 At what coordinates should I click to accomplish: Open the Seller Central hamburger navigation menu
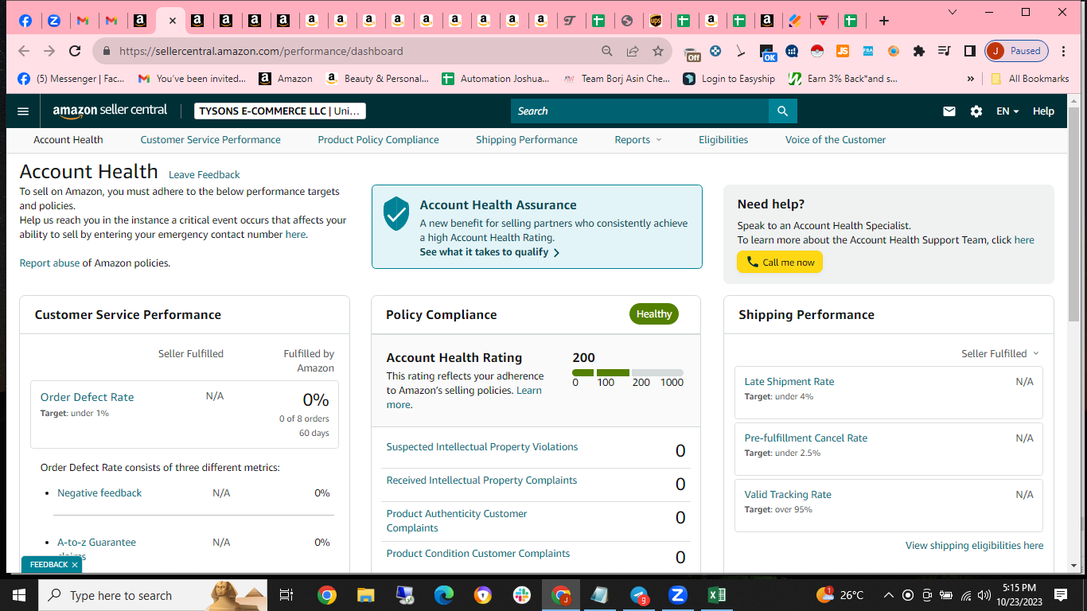coord(23,111)
